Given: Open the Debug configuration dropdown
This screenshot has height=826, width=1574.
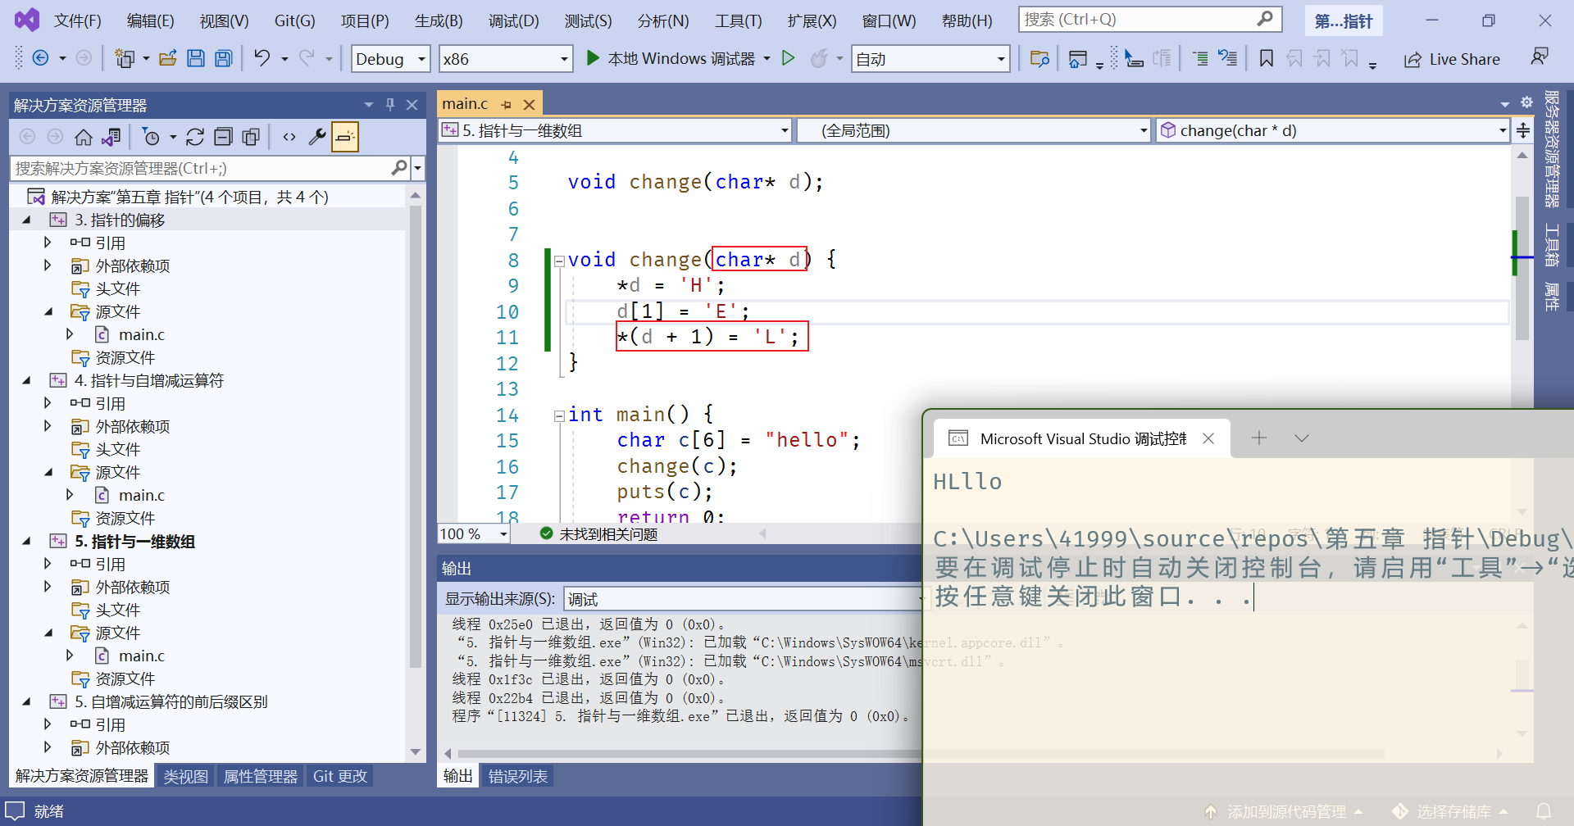Looking at the screenshot, I should click(x=391, y=59).
